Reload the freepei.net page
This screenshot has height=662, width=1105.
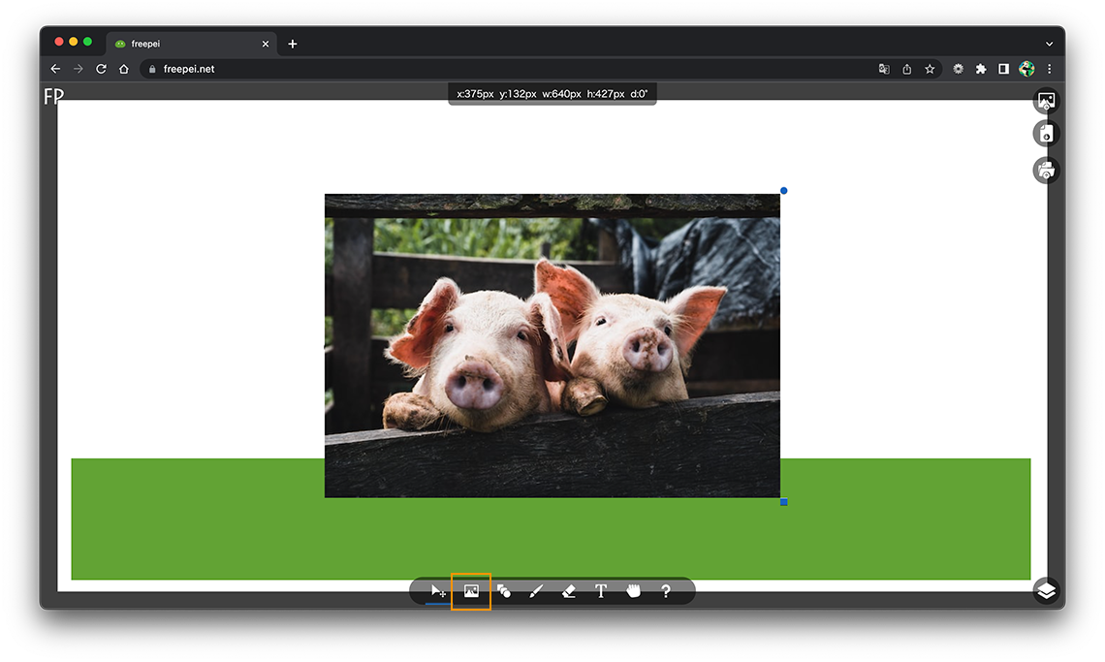coord(101,69)
